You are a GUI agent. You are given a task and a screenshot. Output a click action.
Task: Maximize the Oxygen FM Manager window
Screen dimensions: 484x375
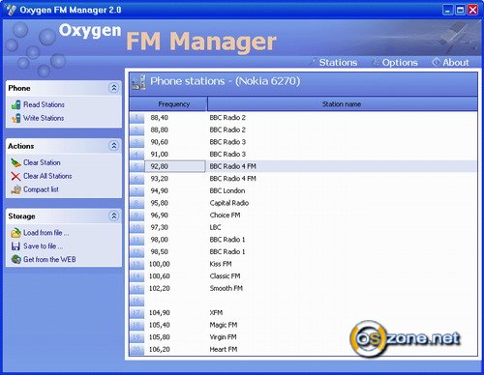coord(460,10)
